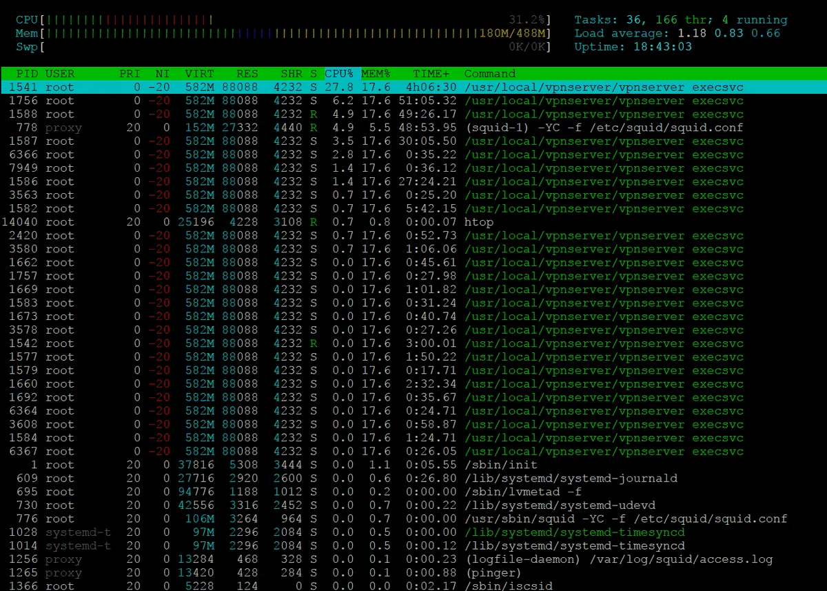Sort by RES column header
The width and height of the screenshot is (827, 591).
click(x=247, y=74)
